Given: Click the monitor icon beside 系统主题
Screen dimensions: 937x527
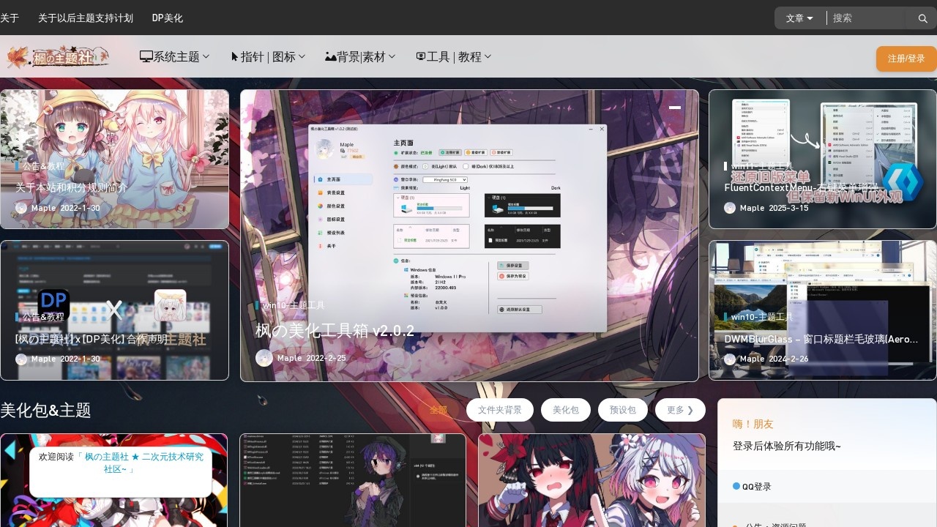Looking at the screenshot, I should [146, 56].
